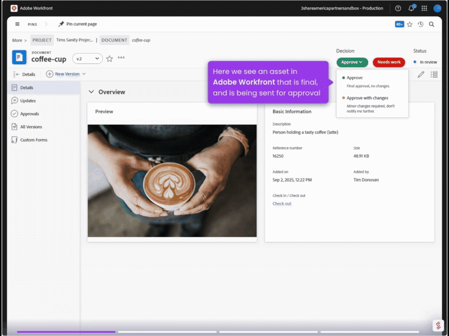Click the blue 80+ badge icon
Viewport: 449px width, 336px height.
point(399,24)
